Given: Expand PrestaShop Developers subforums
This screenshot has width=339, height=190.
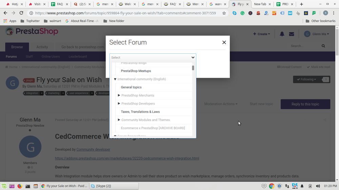Looking at the screenshot, I should [x=119, y=103].
